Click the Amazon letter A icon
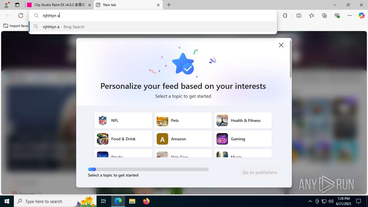368x207 pixels. [162, 139]
